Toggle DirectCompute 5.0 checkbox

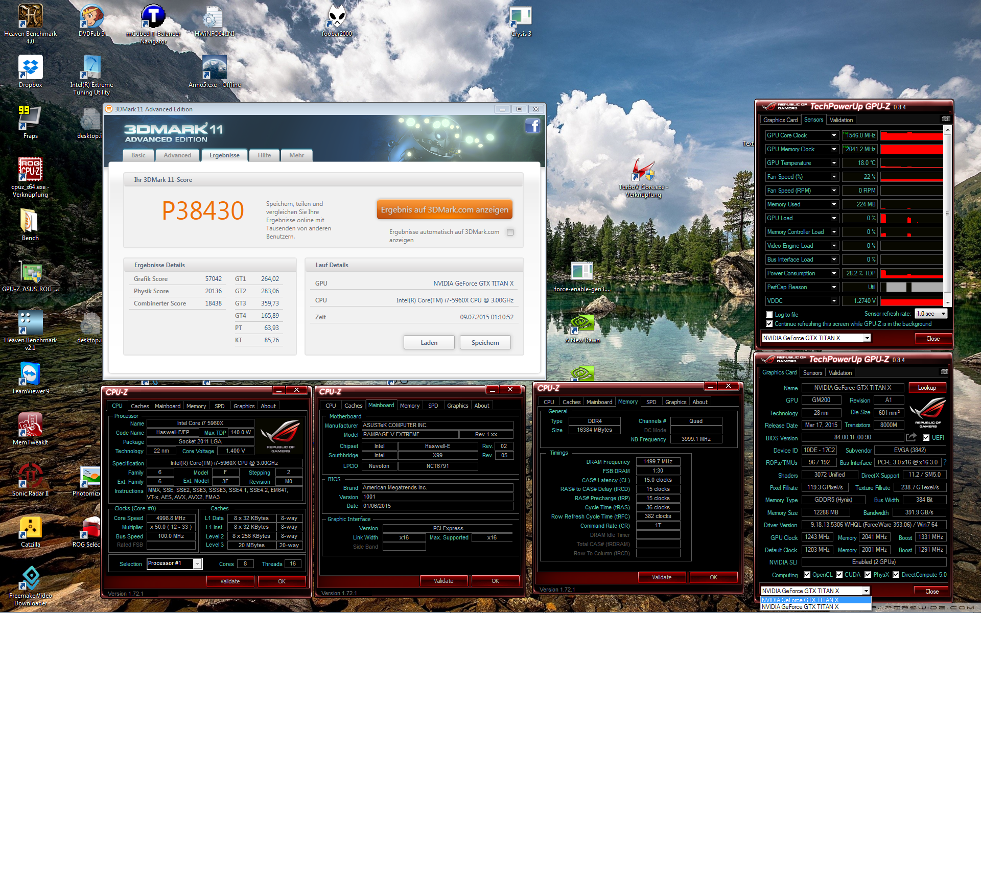click(x=896, y=575)
